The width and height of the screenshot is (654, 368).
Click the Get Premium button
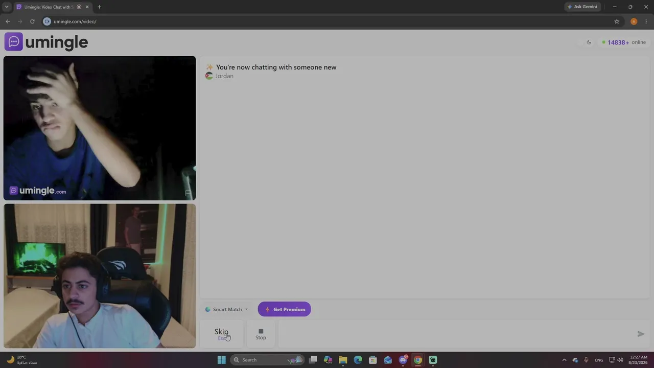coord(284,309)
